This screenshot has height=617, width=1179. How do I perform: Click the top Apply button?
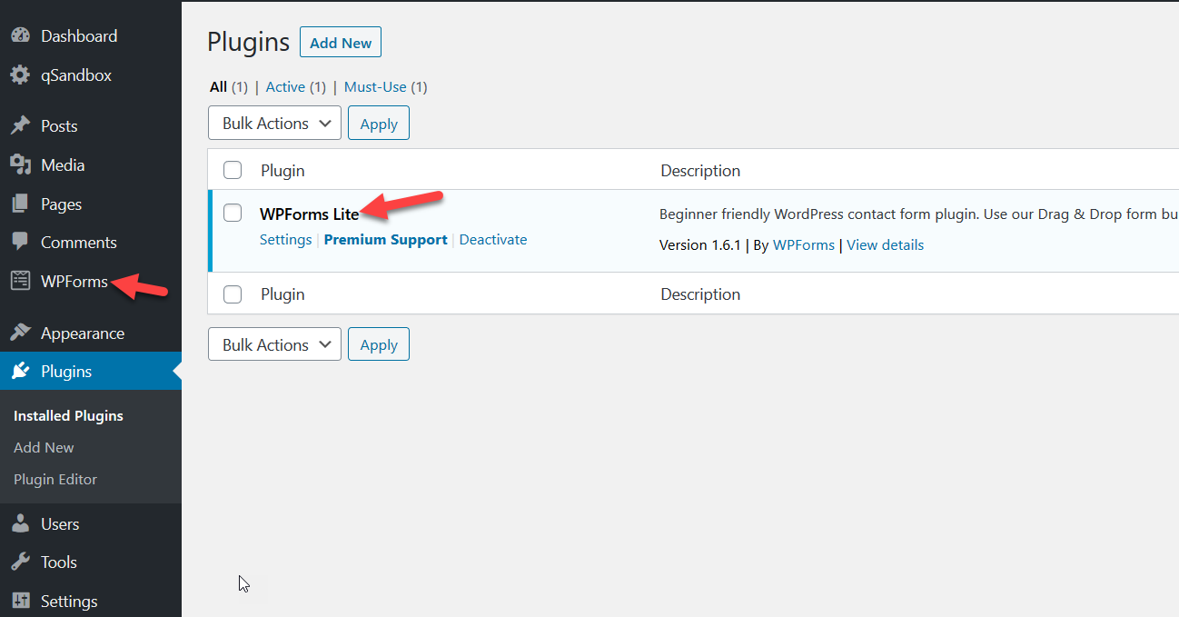point(379,124)
